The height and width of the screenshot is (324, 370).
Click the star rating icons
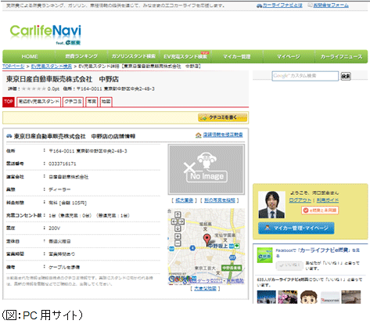pyautogui.click(x=34, y=89)
